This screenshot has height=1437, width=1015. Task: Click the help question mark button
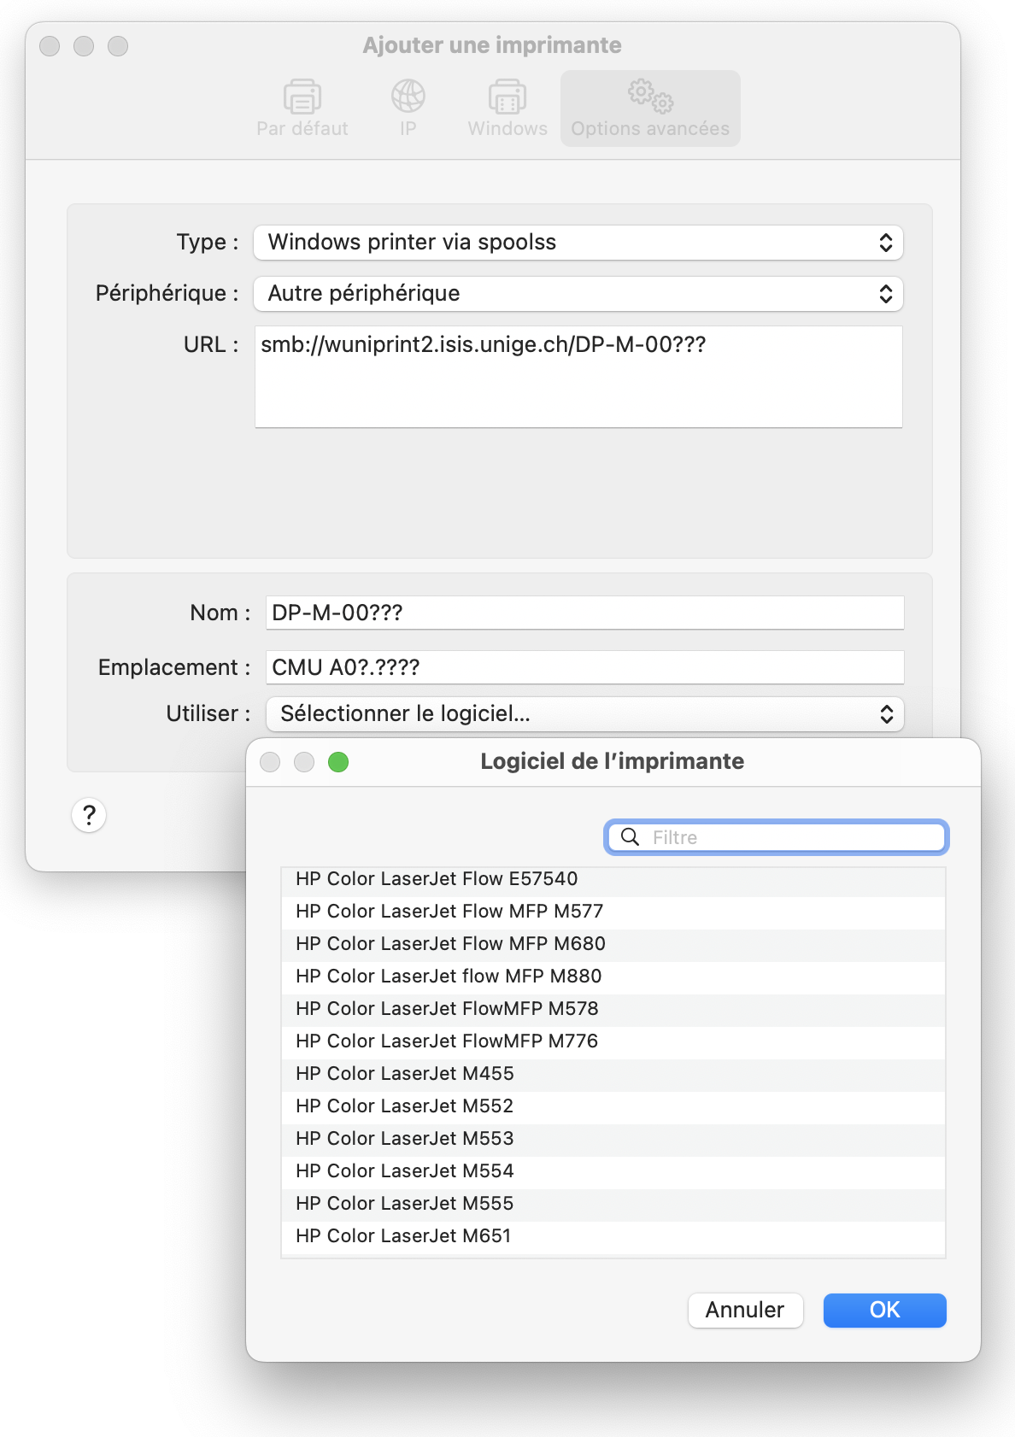point(89,815)
